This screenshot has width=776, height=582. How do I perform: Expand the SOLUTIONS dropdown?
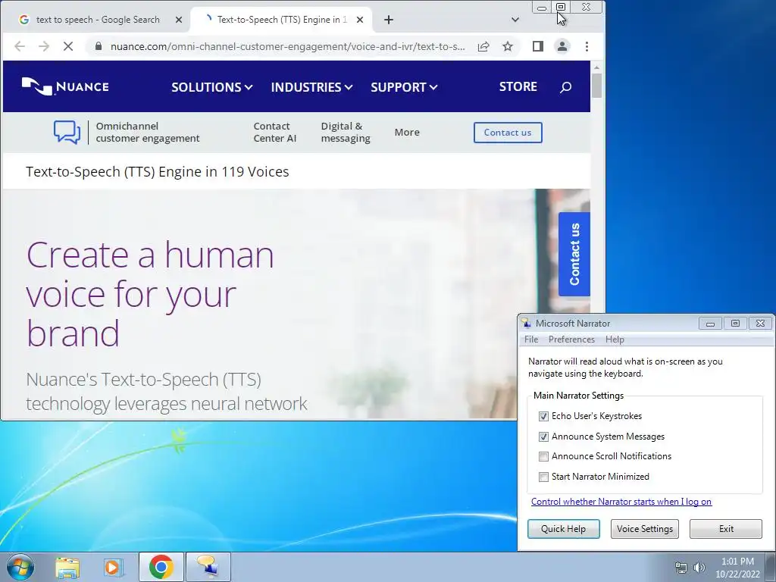pos(212,87)
